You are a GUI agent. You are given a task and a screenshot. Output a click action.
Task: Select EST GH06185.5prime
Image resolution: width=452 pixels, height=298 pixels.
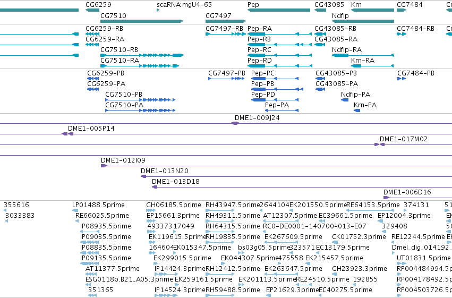coord(174,205)
